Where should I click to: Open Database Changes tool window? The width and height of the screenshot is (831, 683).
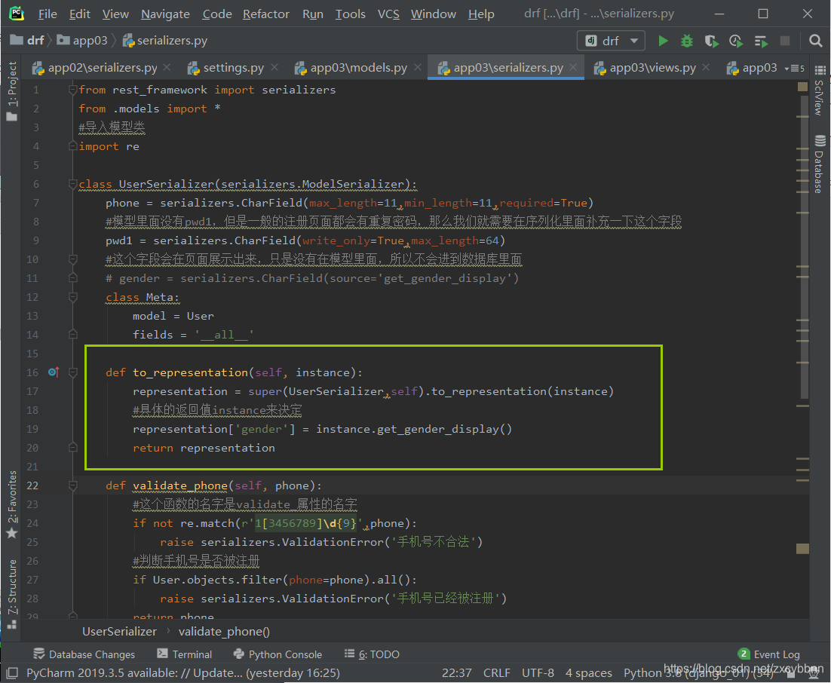point(84,654)
